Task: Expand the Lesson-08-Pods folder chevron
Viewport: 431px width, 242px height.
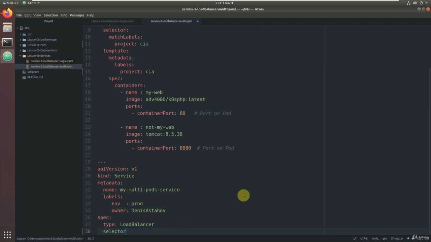Action: [20, 45]
